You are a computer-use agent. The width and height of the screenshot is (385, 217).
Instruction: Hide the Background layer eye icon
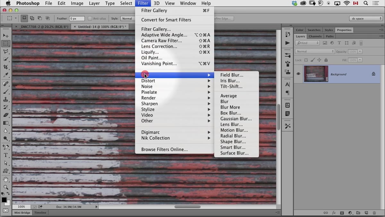click(298, 74)
